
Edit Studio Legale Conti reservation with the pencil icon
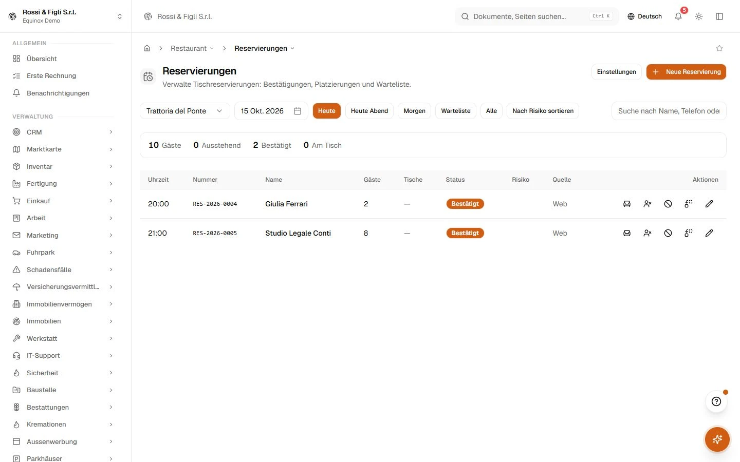coord(709,233)
